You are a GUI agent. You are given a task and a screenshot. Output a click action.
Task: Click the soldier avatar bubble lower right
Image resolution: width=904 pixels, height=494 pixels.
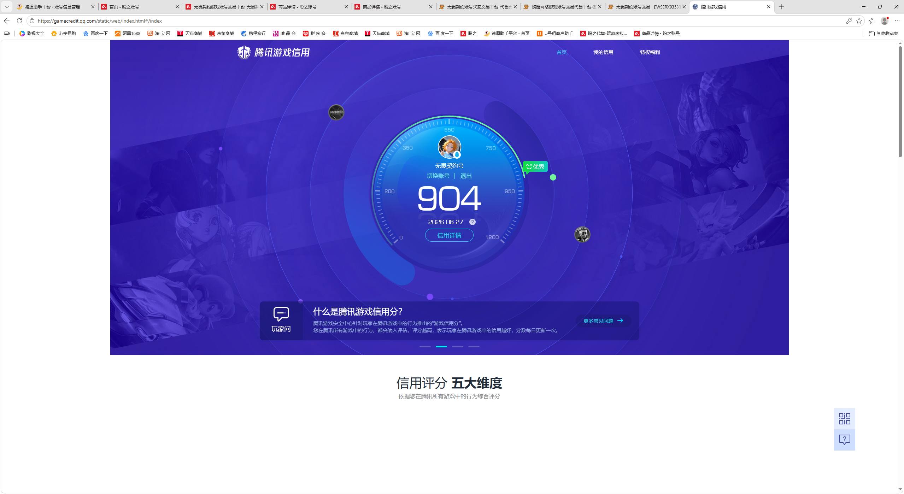tap(582, 234)
